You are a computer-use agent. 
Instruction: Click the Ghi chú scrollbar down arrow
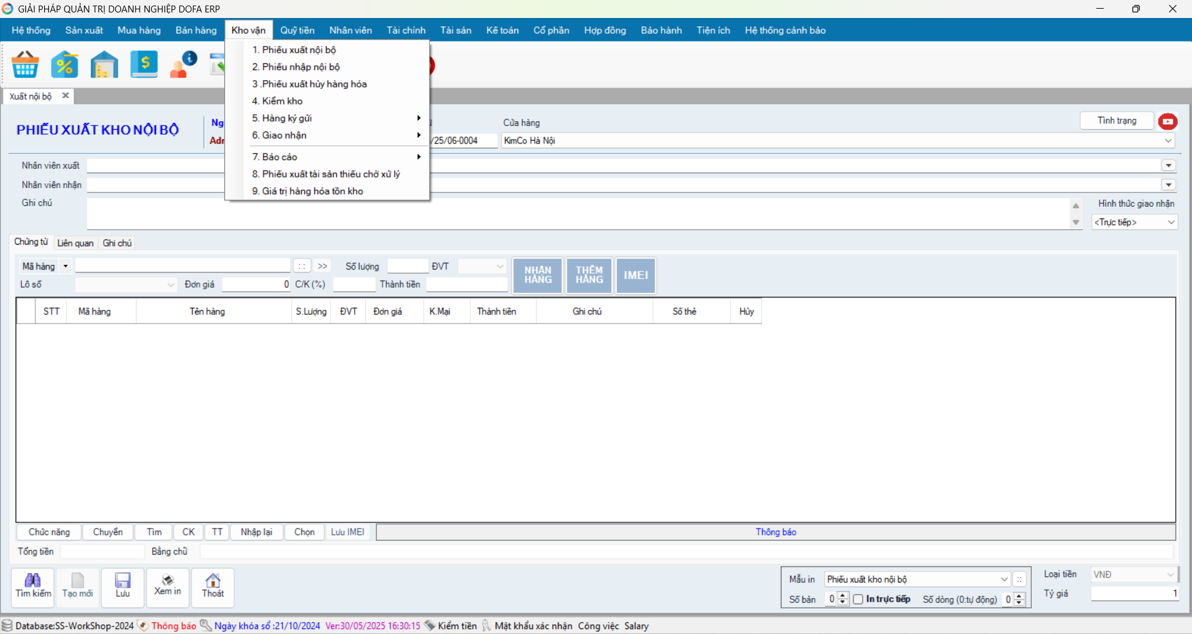1076,222
